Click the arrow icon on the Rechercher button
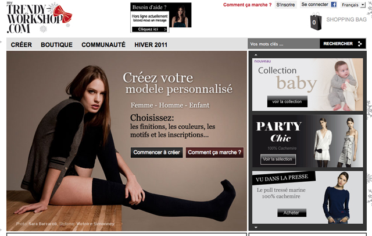This screenshot has width=372, height=236. [x=360, y=44]
